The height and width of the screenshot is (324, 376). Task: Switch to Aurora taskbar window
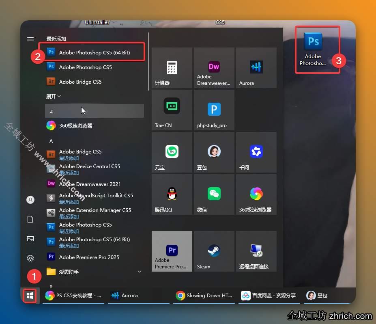pyautogui.click(x=139, y=296)
